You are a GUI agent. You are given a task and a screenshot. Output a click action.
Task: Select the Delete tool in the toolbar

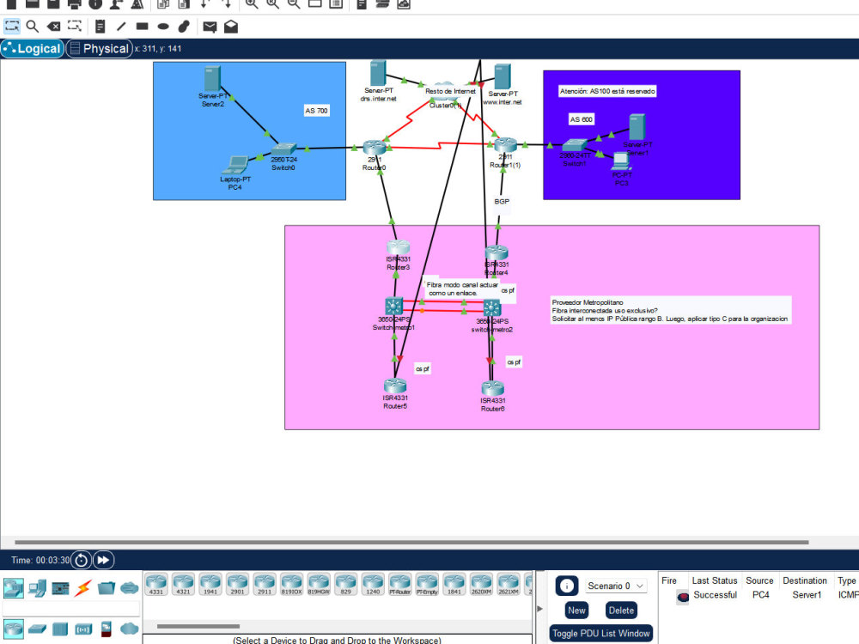point(54,26)
